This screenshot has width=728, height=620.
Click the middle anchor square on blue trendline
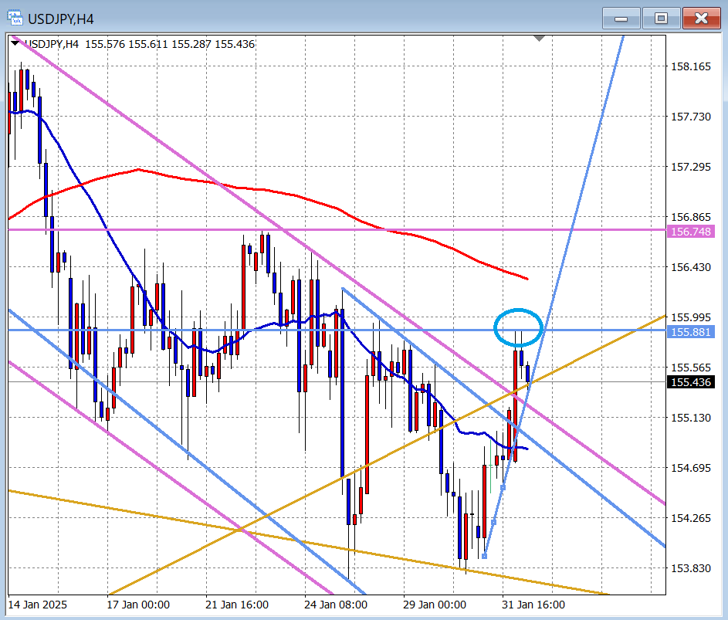coord(494,523)
